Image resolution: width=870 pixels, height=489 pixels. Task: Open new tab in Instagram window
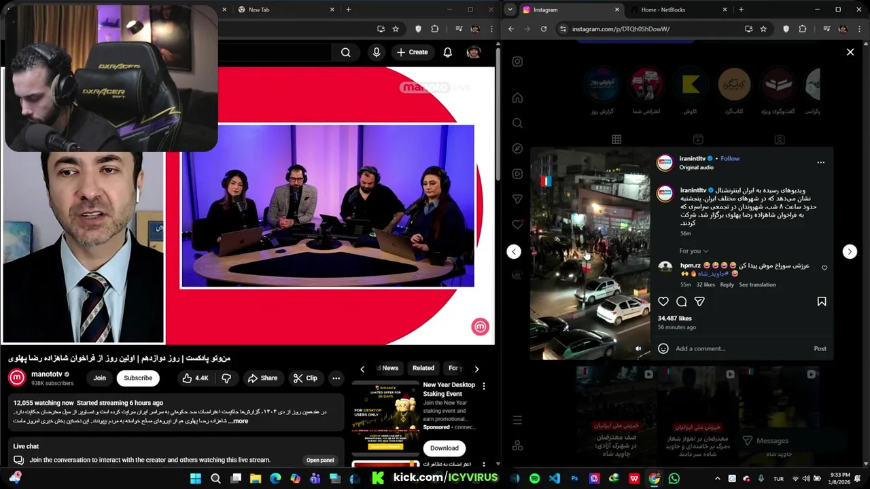741,10
